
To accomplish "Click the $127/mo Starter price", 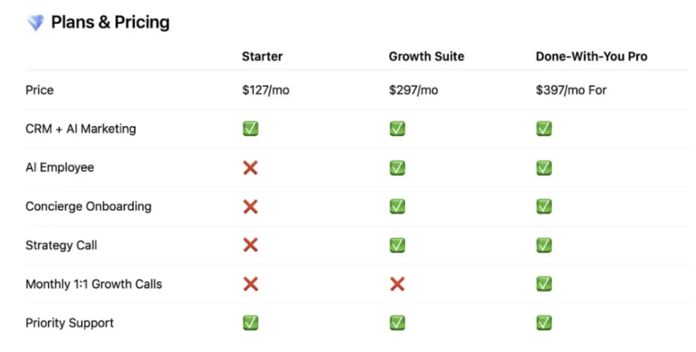I will (266, 90).
